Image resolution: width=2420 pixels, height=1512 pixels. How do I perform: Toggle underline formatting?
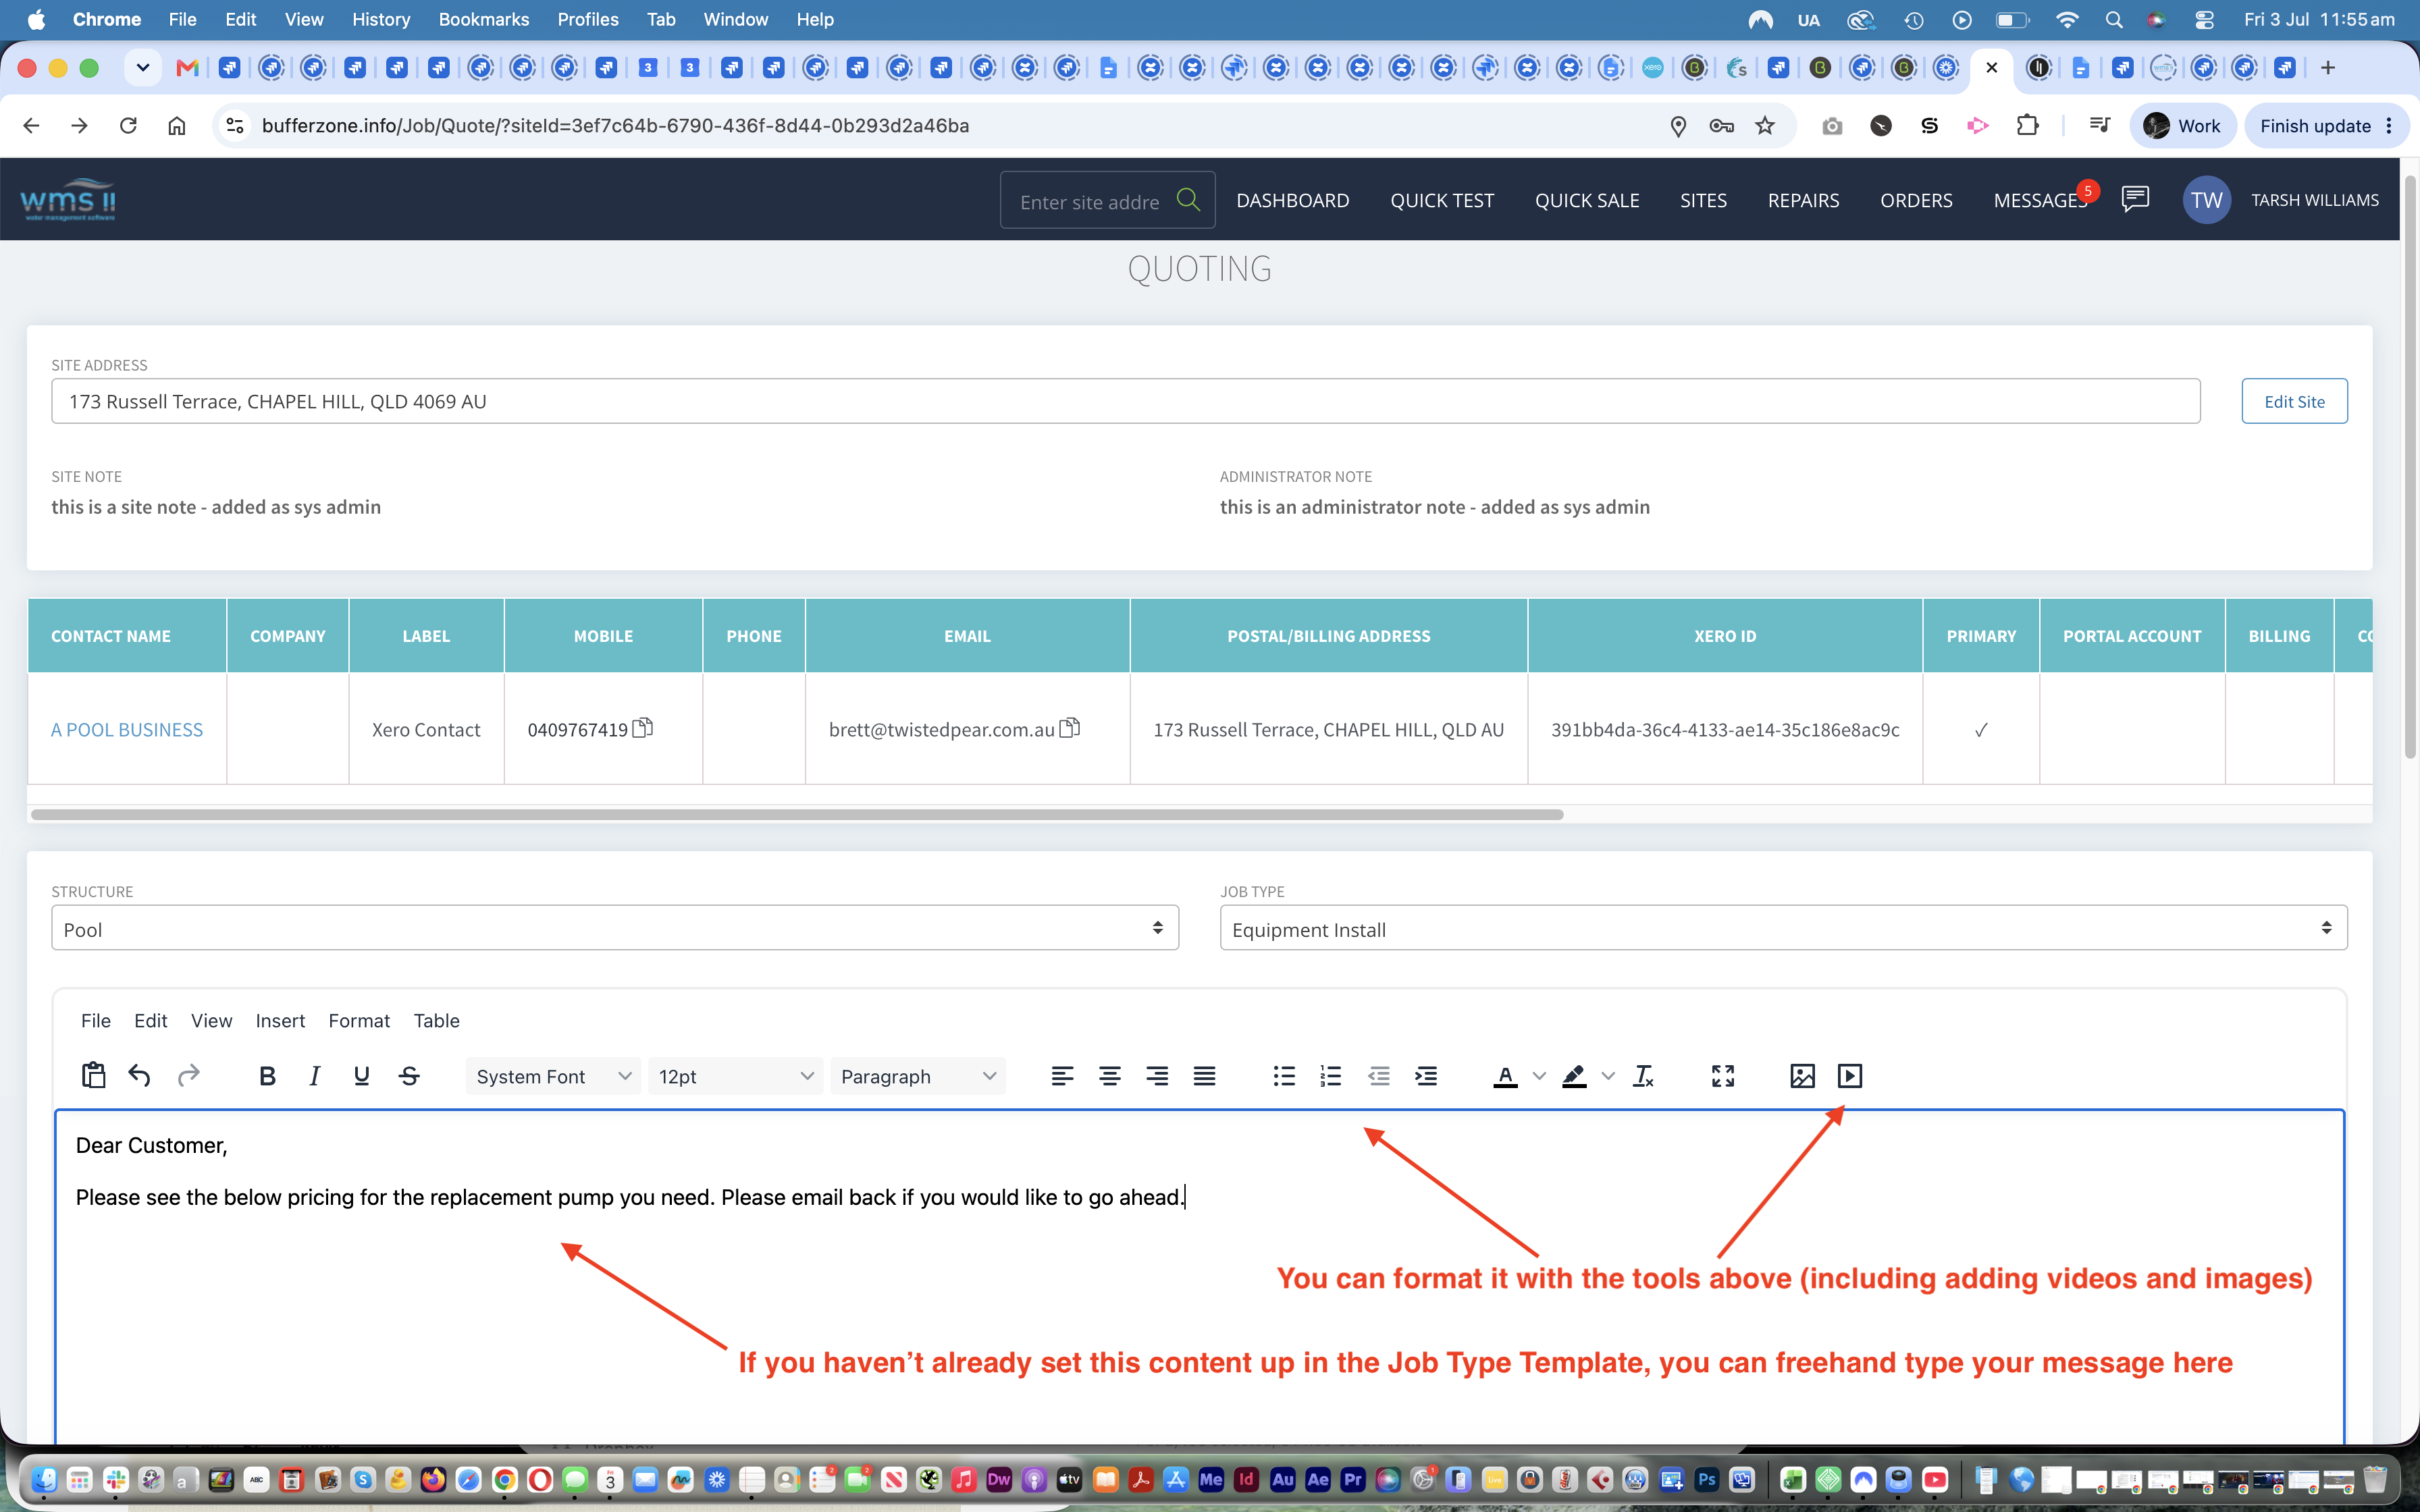[x=362, y=1076]
